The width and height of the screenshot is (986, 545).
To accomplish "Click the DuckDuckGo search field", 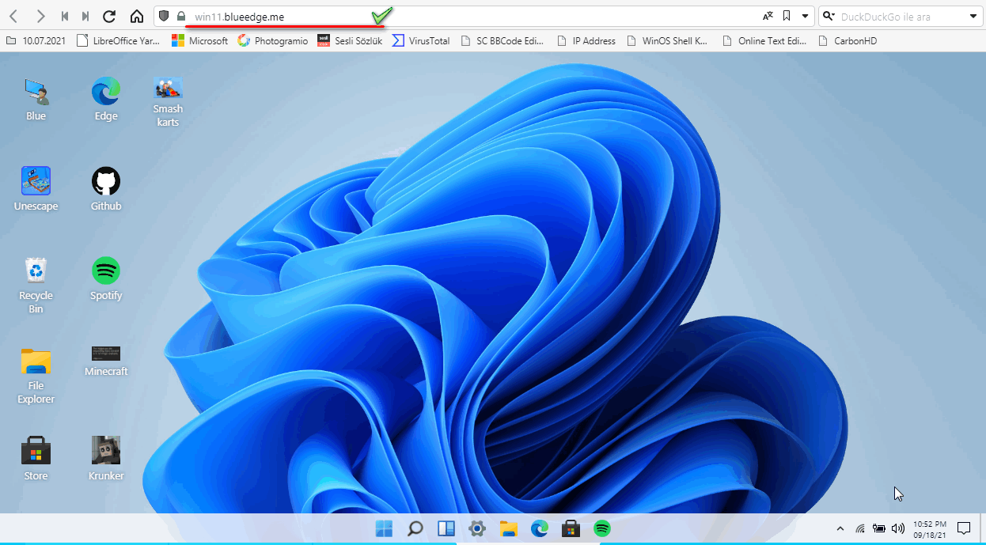I will 902,16.
